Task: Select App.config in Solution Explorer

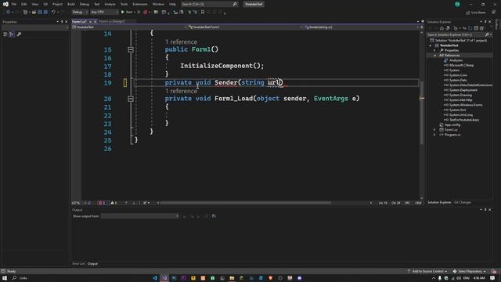Action: 452,125
